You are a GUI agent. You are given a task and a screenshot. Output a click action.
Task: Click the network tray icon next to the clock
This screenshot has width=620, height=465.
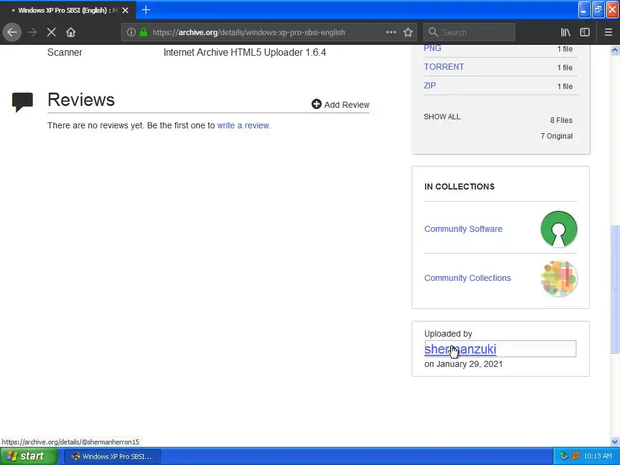(x=564, y=457)
